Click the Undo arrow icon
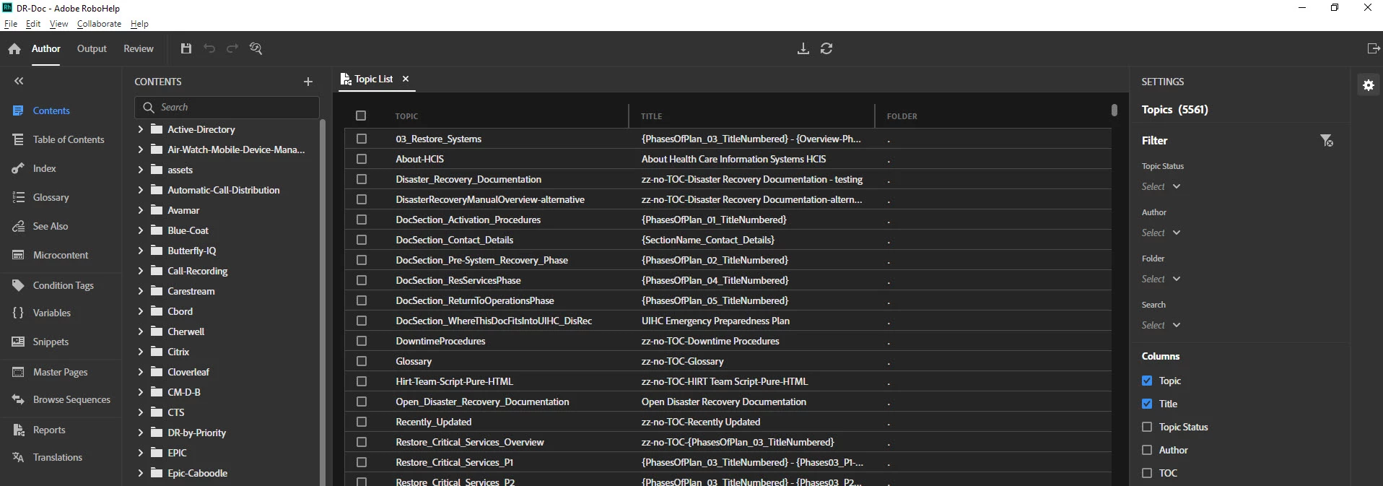The width and height of the screenshot is (1383, 486). 209,48
